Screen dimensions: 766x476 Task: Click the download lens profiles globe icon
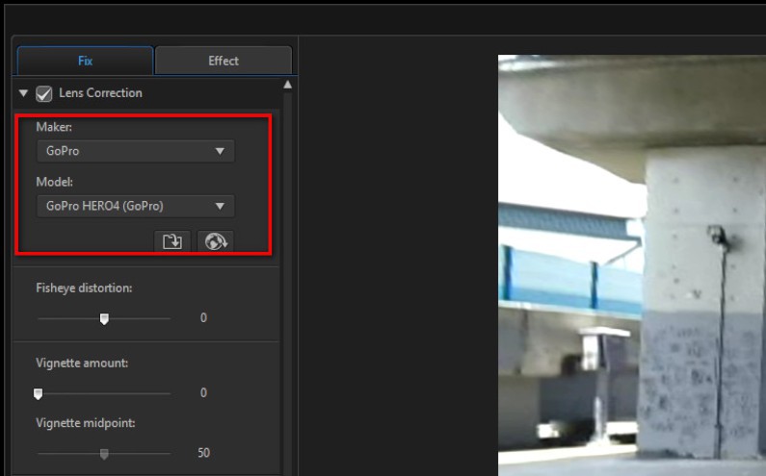click(x=216, y=241)
